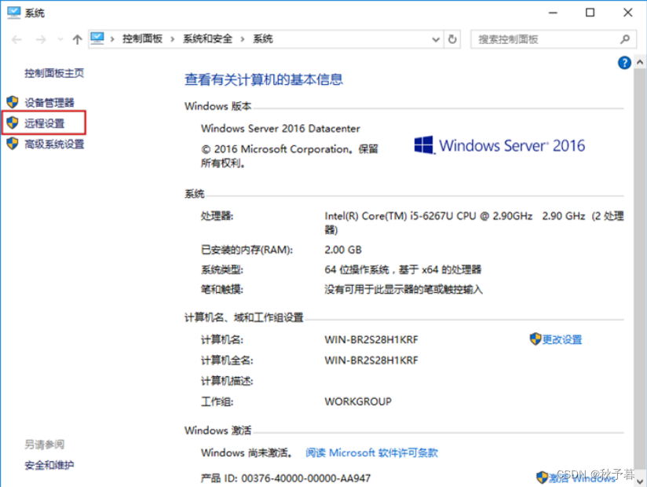This screenshot has width=647, height=487.
Task: Open 设备管理器 from the sidebar
Action: point(49,102)
